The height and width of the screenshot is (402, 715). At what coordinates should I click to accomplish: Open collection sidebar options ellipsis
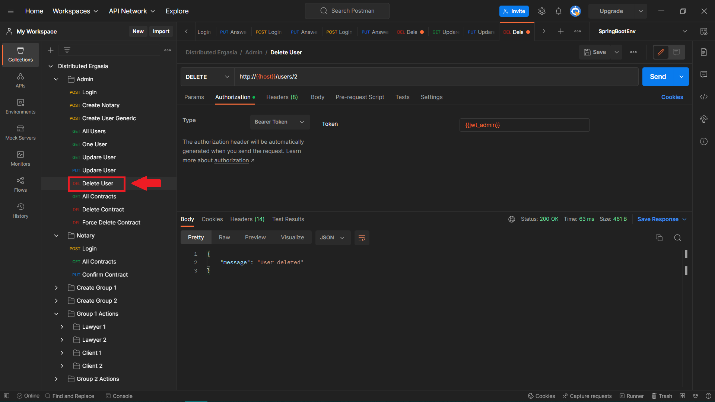pos(168,50)
